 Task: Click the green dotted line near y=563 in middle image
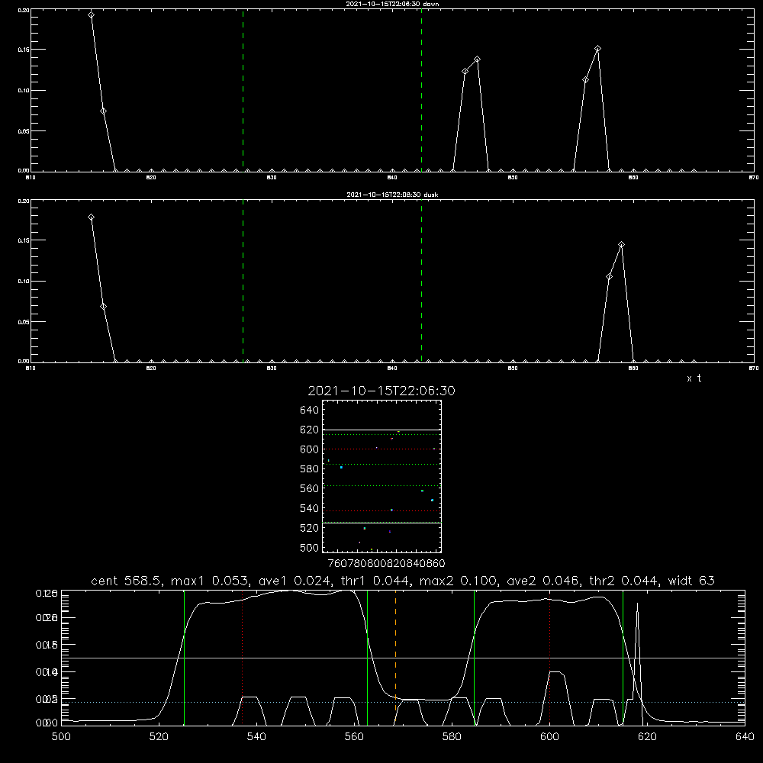point(381,485)
